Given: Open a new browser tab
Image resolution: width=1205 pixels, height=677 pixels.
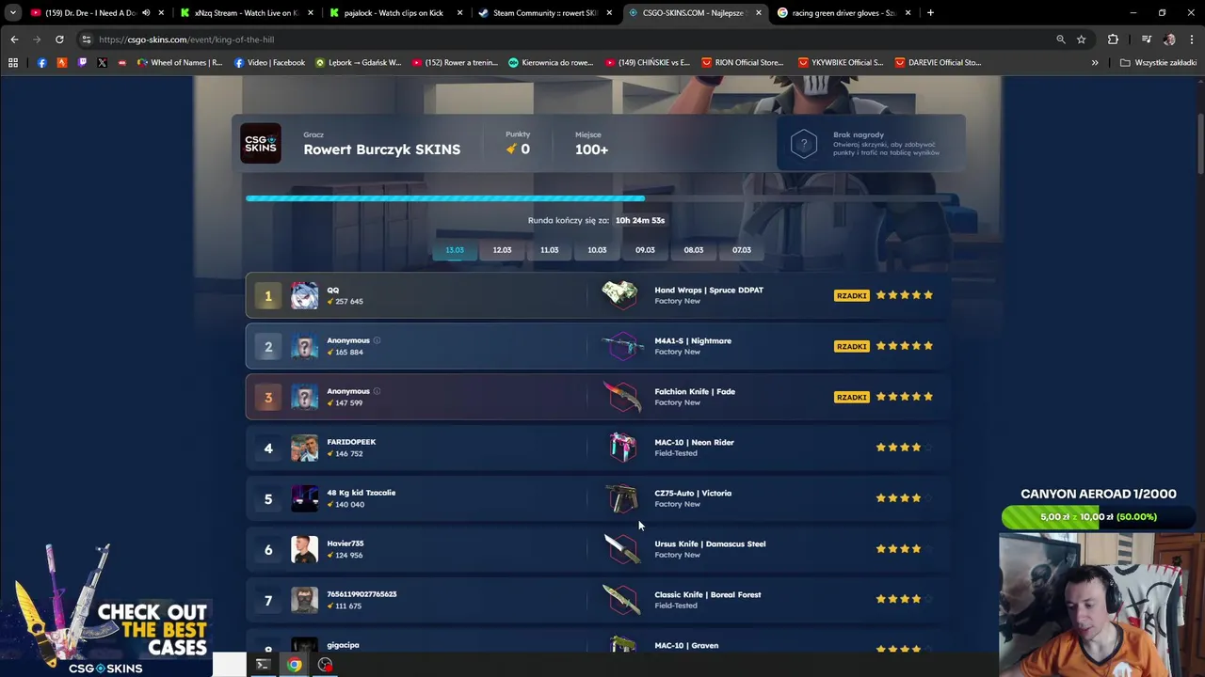Looking at the screenshot, I should tap(930, 13).
